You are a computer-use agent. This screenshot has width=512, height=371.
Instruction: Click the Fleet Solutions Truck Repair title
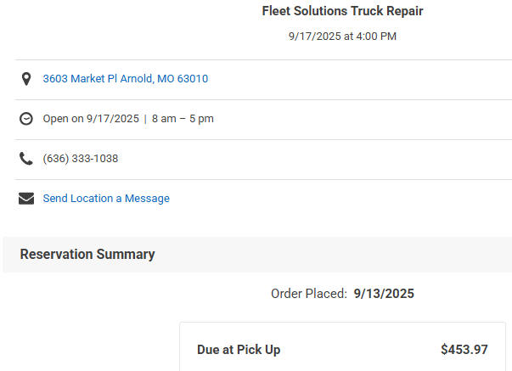[x=342, y=11]
